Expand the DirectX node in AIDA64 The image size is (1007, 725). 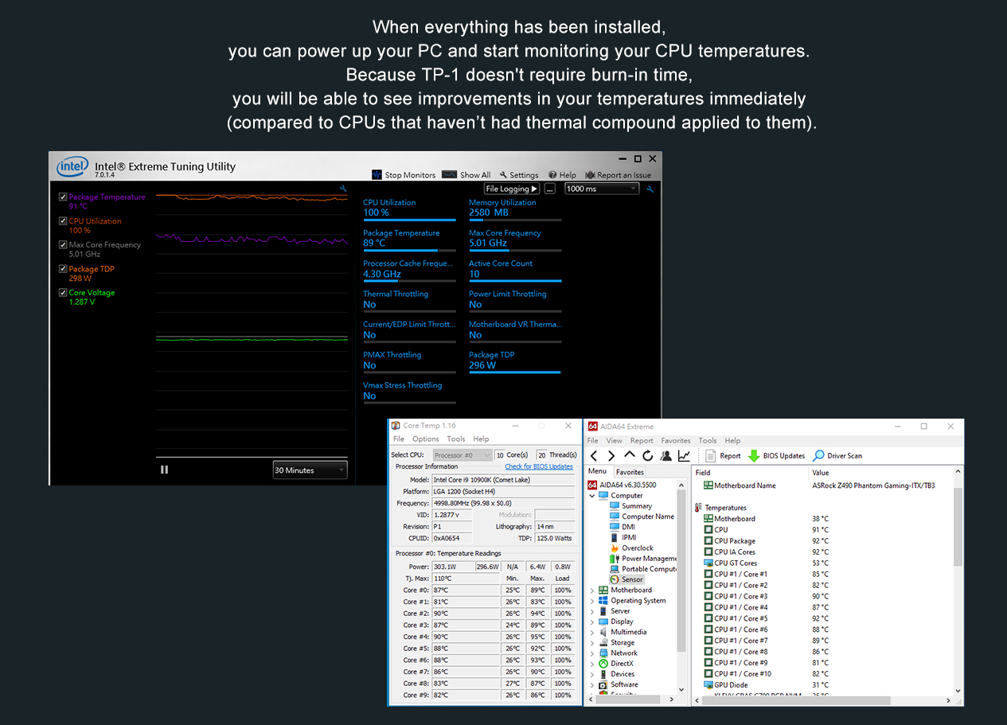point(592,663)
